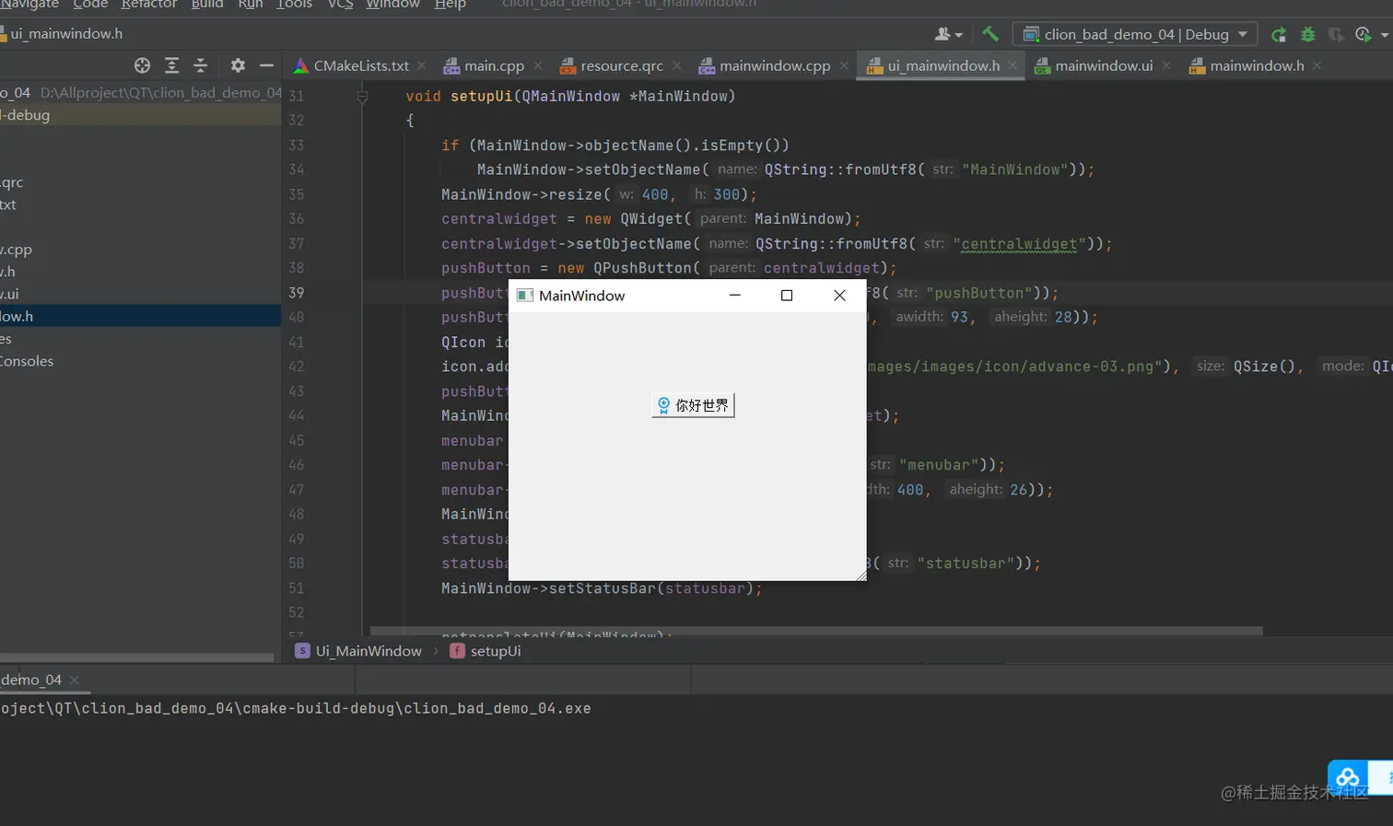
Task: Open the Code menu
Action: (90, 5)
